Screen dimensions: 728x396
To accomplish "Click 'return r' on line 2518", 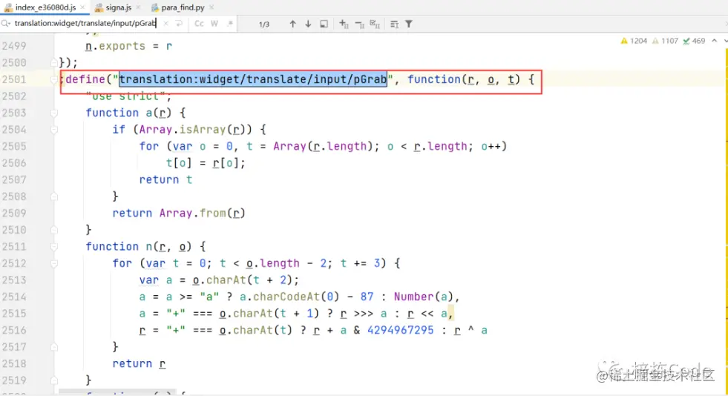I will click(139, 363).
